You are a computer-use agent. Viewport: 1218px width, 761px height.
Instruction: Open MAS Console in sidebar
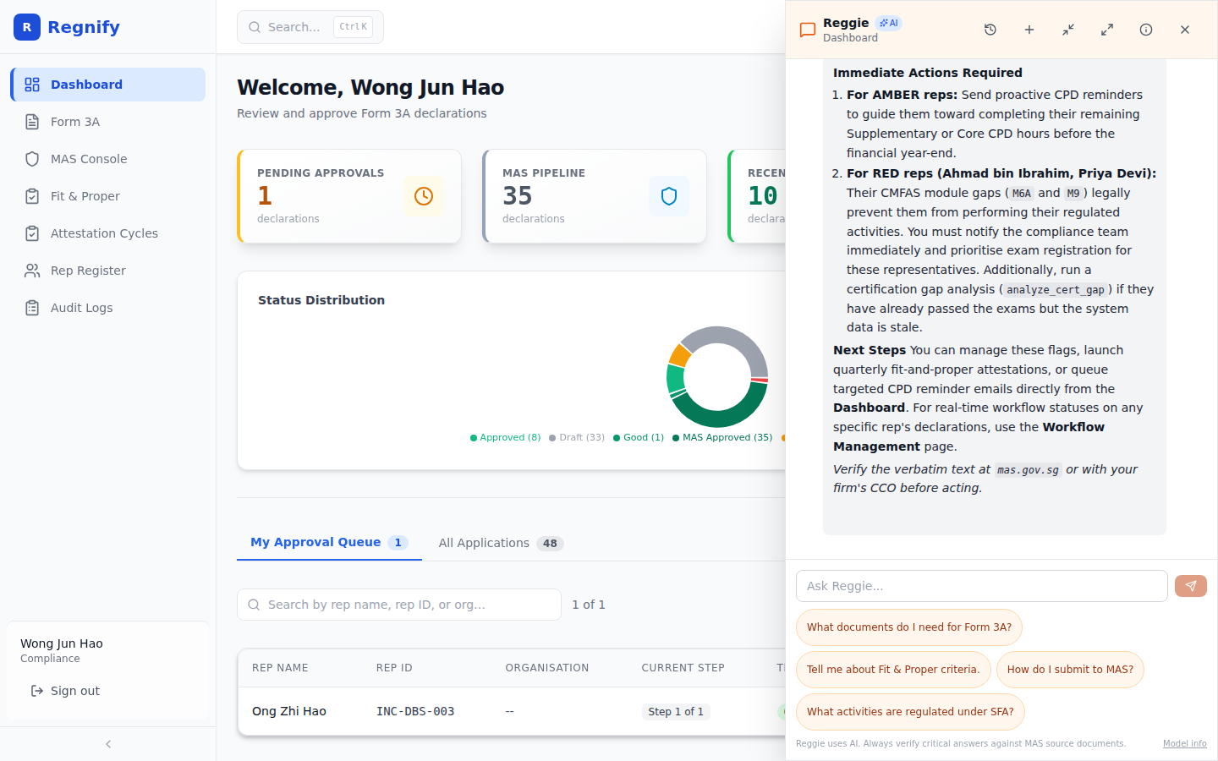click(108, 159)
